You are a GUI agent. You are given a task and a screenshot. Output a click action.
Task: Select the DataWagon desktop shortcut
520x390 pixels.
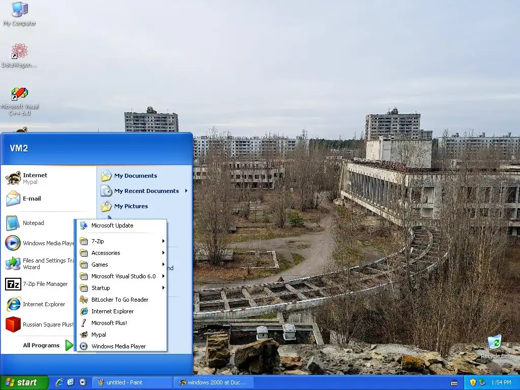click(x=19, y=55)
